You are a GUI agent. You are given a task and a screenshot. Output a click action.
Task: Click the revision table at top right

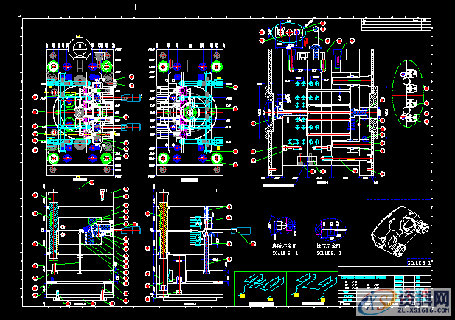[x=395, y=24]
